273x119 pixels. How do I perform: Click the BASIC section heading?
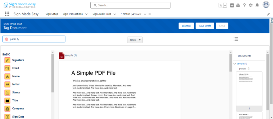tap(6, 54)
